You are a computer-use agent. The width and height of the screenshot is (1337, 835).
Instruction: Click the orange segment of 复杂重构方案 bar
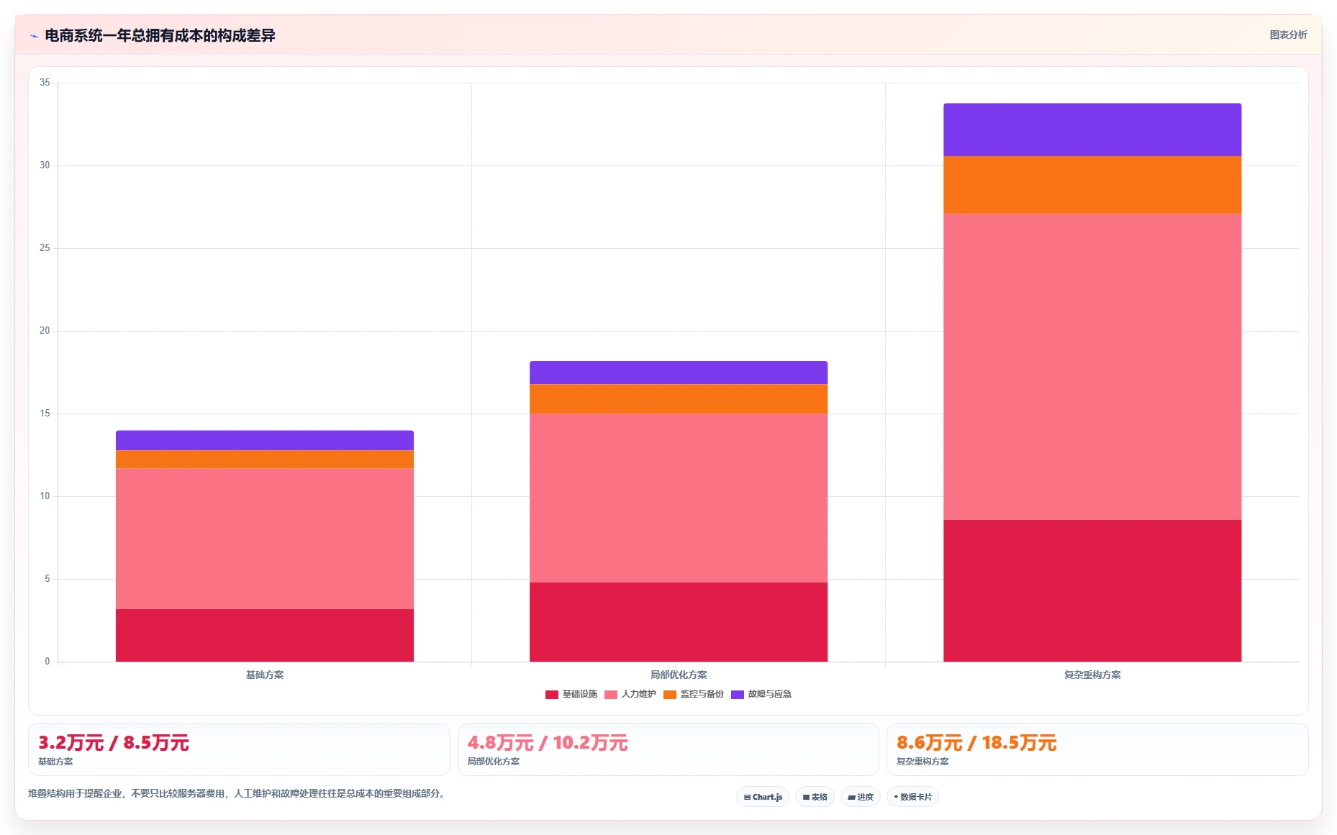point(1092,185)
